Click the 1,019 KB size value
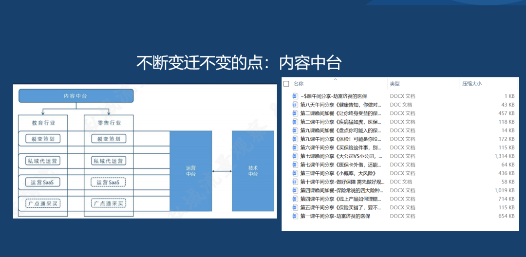 click(504, 190)
